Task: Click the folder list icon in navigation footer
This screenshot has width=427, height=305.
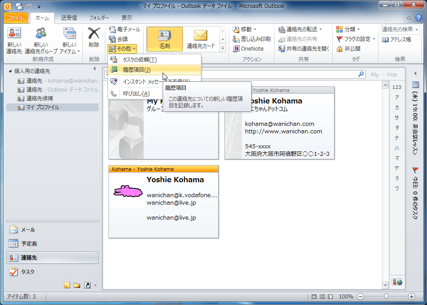Action: tap(77, 285)
